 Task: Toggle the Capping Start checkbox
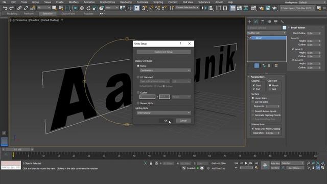(x=254, y=85)
